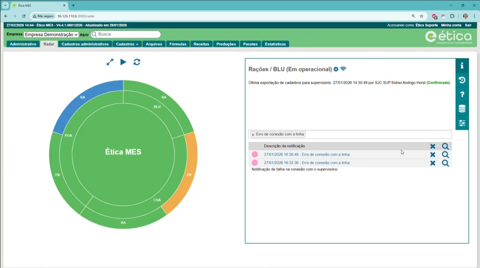The height and width of the screenshot is (268, 480).
Task: Reload the page with browser refresh button
Action: point(24,16)
